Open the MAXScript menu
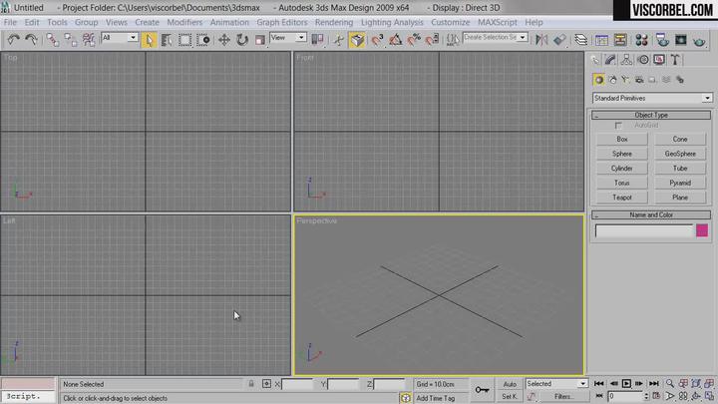Image resolution: width=718 pixels, height=404 pixels. (498, 22)
